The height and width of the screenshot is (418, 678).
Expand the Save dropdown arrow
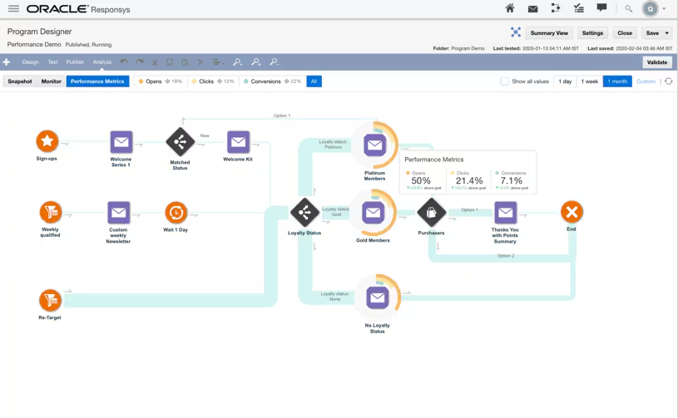point(667,33)
